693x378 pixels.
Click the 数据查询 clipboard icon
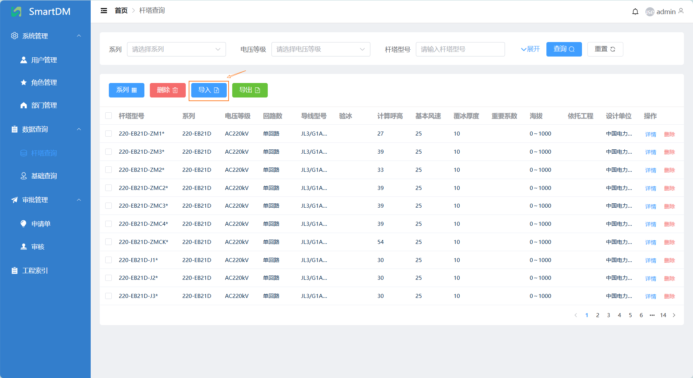(x=15, y=129)
